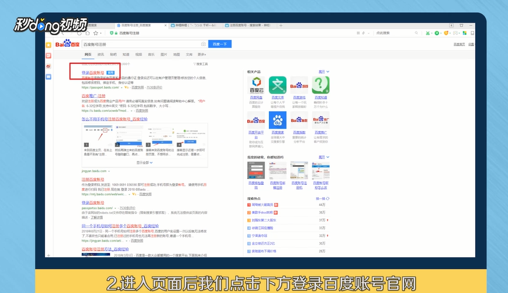Switch to the 注册百度账号 搜索结果 browser tab
This screenshot has width=508, height=293.
click(250, 25)
